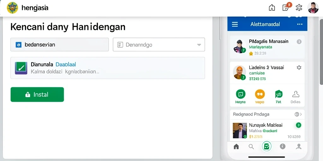Open the hamburger menu in phone app
Screen dimensions: 323x161
pos(235,24)
